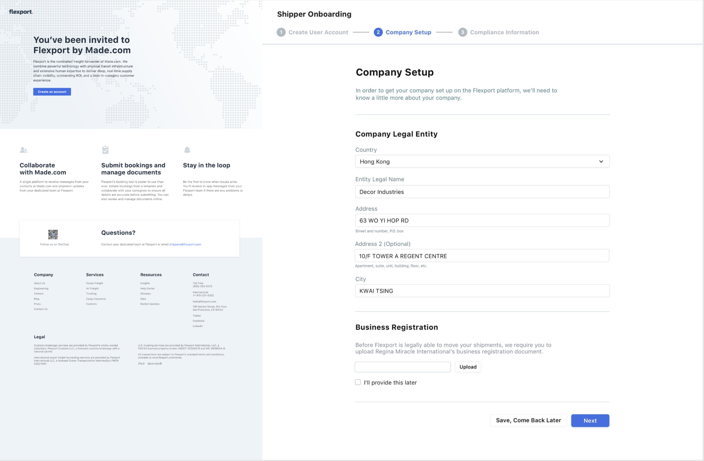This screenshot has height=461, width=704.
Task: Select the Company Setup step
Action: (x=408, y=32)
